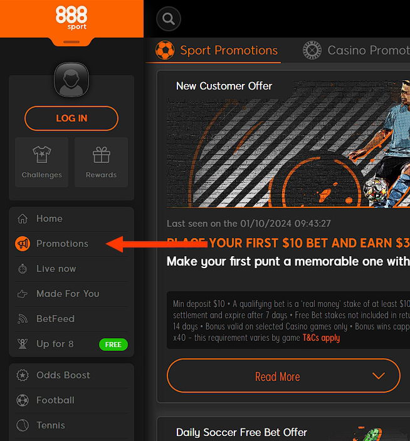Click the user profile avatar icon
Viewport: 410px width, 441px height.
click(71, 80)
